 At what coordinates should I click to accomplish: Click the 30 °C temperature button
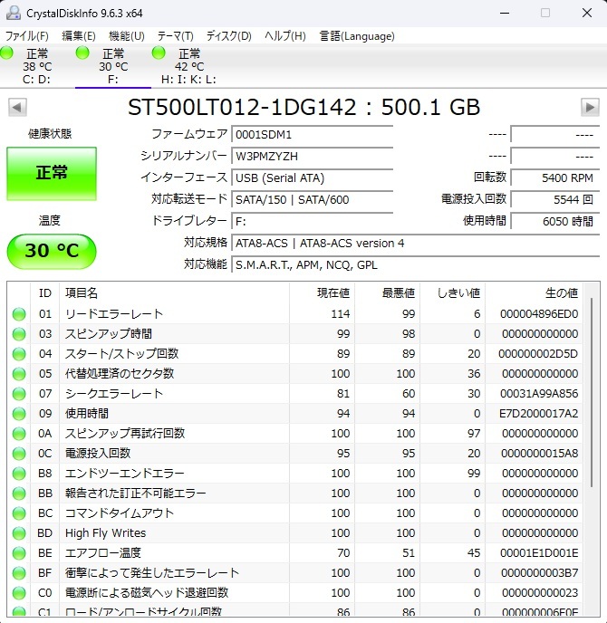pyautogui.click(x=52, y=251)
